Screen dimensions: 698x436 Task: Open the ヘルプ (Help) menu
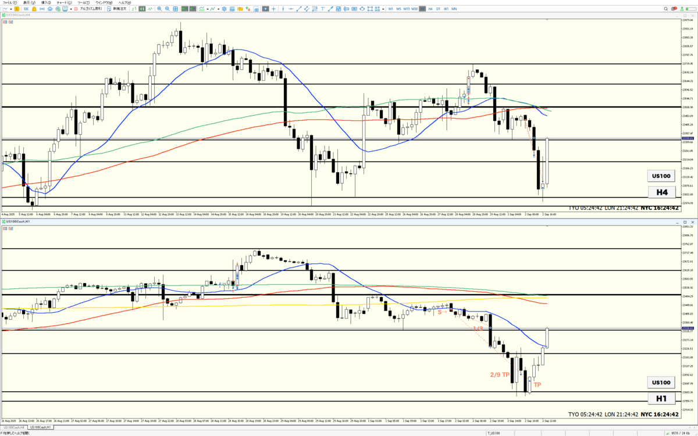tap(124, 2)
